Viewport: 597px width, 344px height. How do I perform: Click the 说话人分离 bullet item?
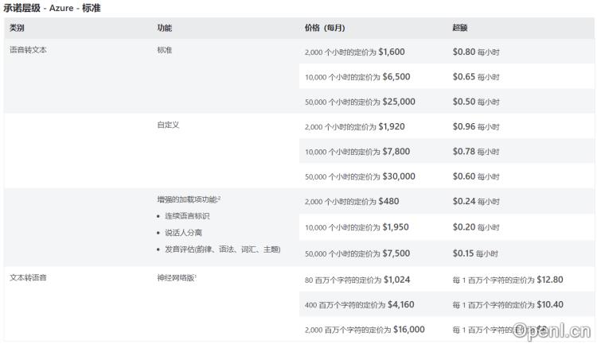[x=183, y=233]
